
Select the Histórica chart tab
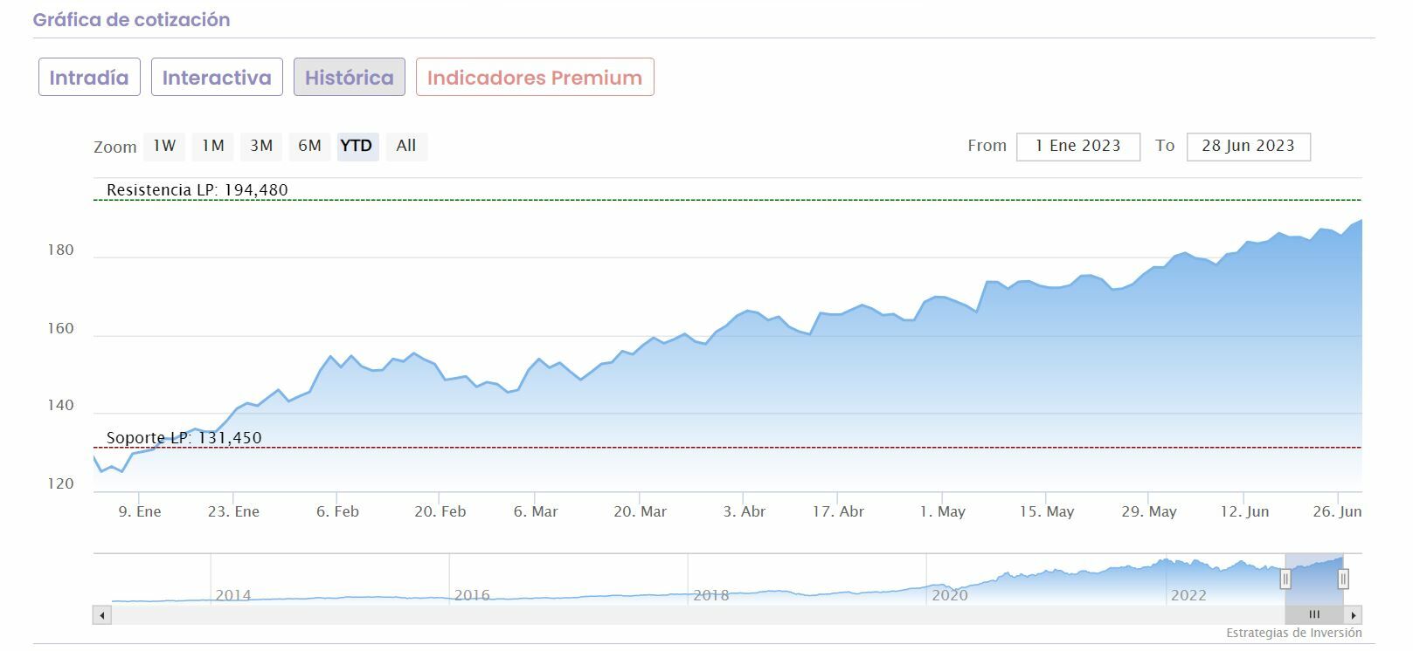pyautogui.click(x=350, y=78)
